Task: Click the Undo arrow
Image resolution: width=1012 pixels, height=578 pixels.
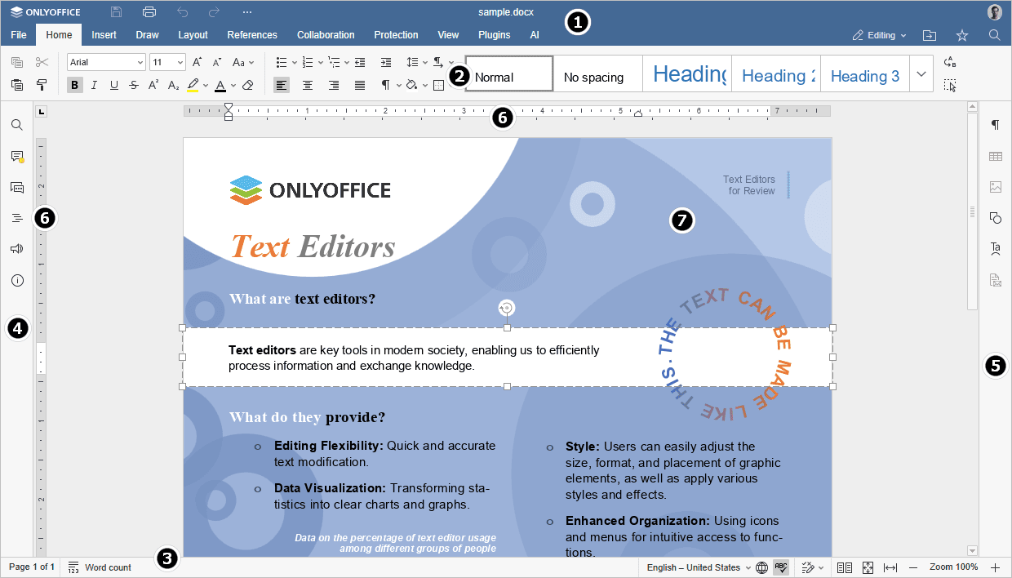Action: [183, 12]
